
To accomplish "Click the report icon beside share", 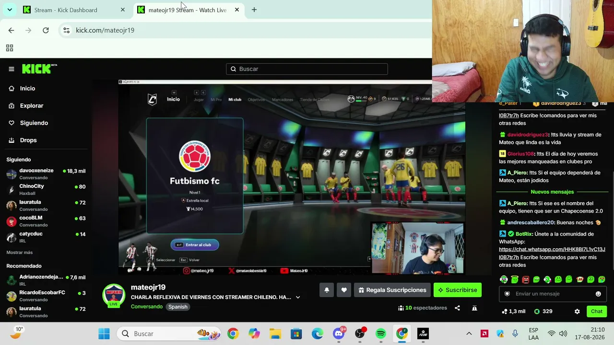I will pyautogui.click(x=474, y=308).
